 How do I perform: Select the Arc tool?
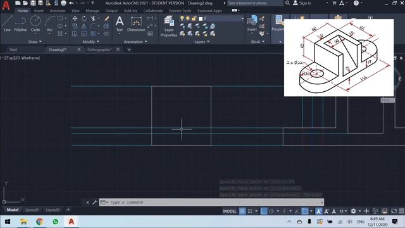(x=49, y=23)
